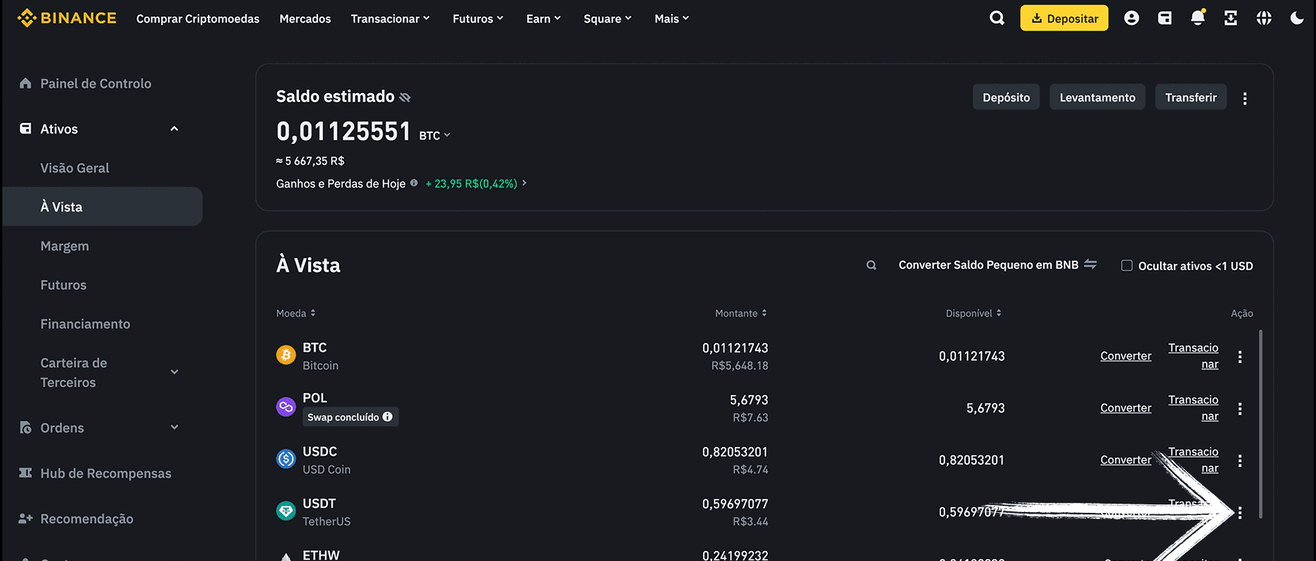
Task: Open the wallet icon in top bar
Action: coord(1165,18)
